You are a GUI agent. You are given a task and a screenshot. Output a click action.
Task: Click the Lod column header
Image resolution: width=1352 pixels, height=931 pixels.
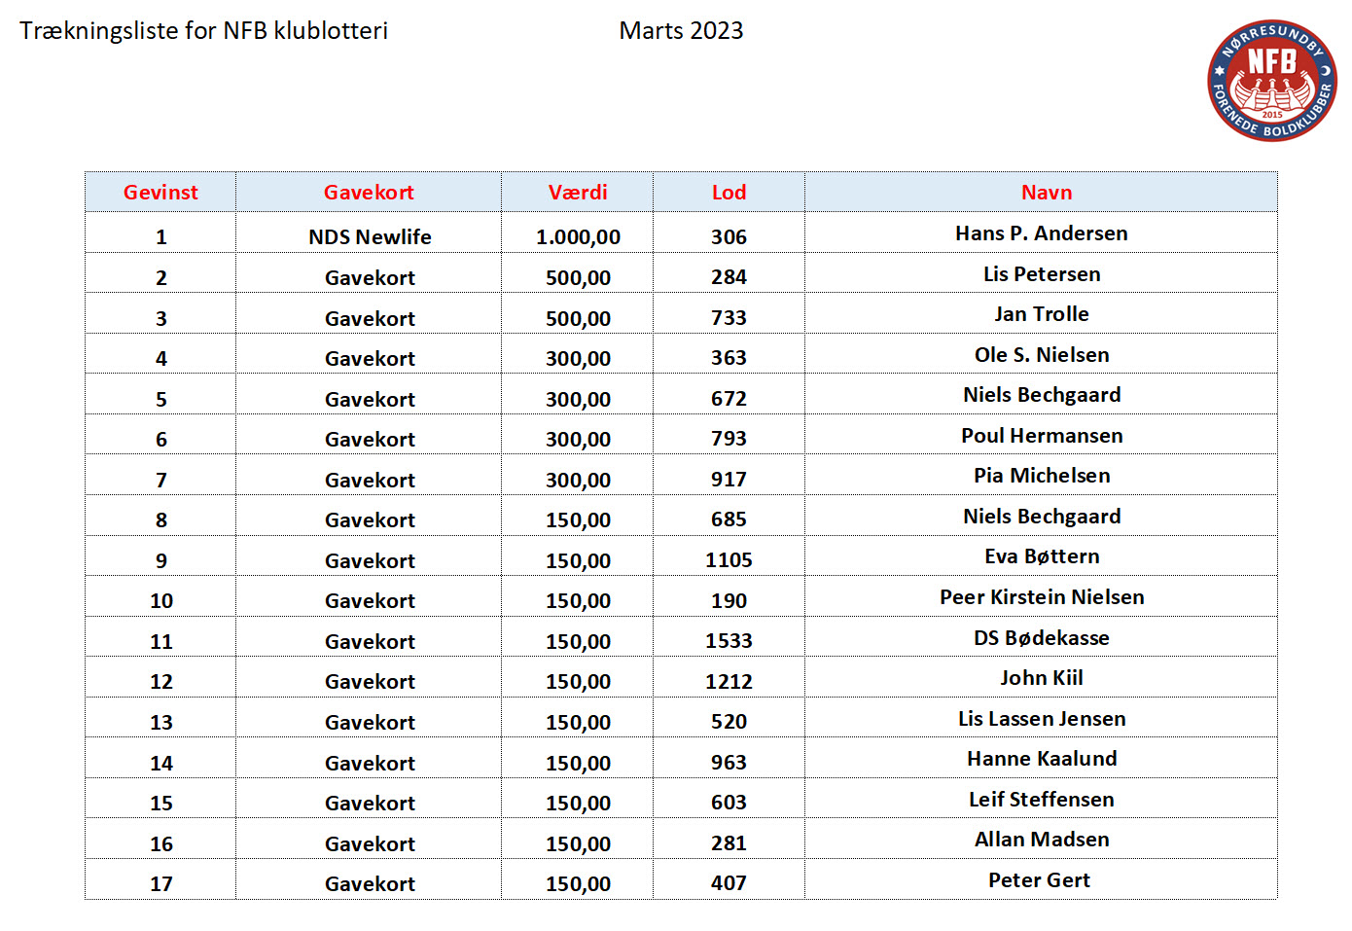[x=729, y=193]
